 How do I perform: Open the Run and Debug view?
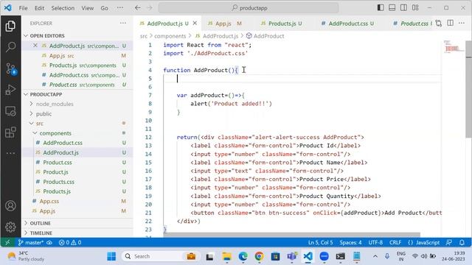[x=10, y=90]
